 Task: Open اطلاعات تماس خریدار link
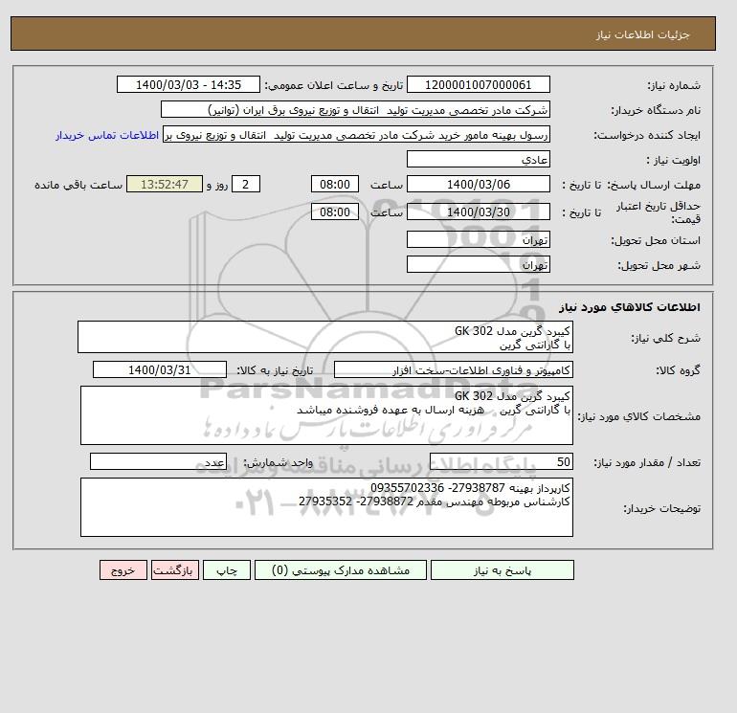107,135
